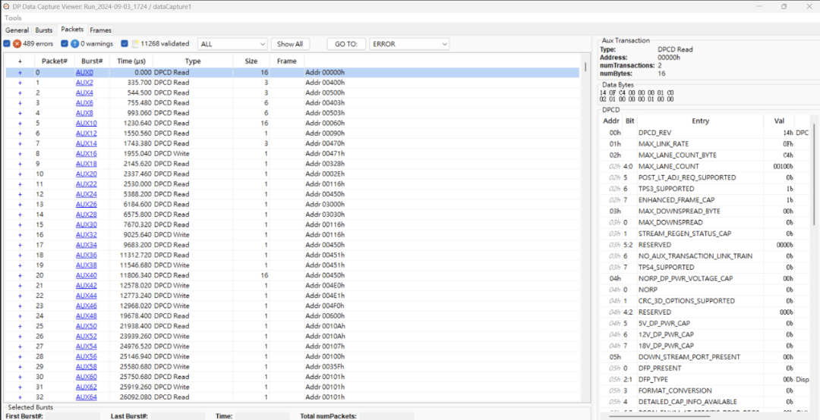
Task: Open burst link AUX64
Action: tap(87, 397)
